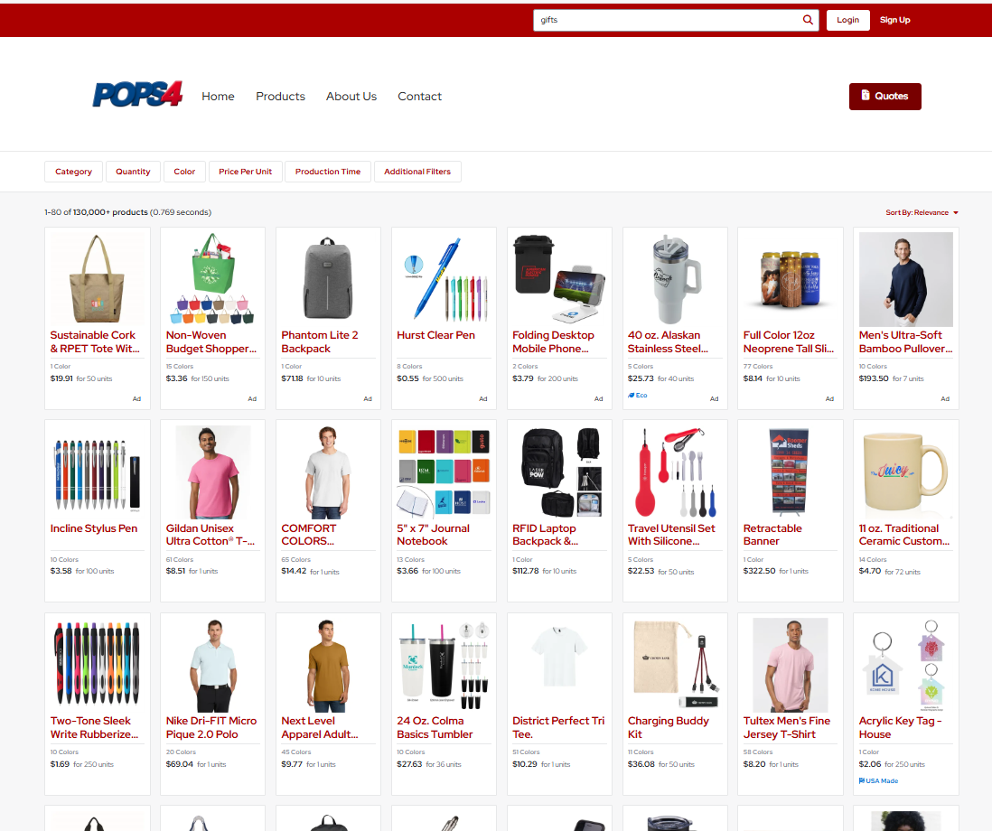The image size is (992, 831).
Task: Expand the Sort By Relevance dropdown
Action: pyautogui.click(x=922, y=213)
